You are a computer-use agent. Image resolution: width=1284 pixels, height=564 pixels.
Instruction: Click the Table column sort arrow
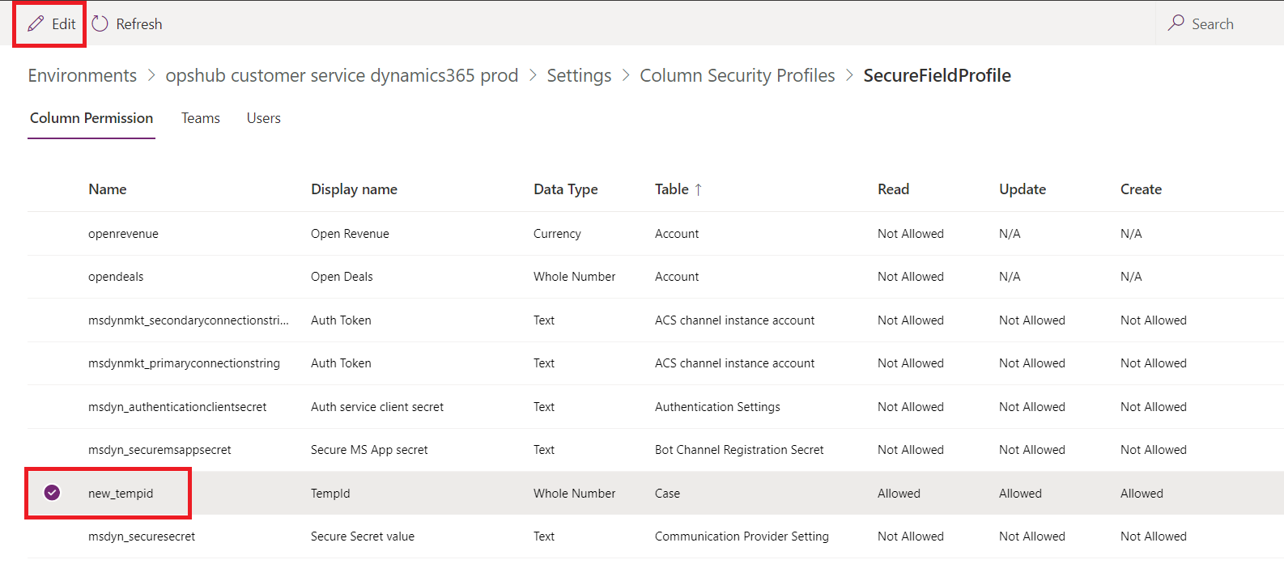click(698, 189)
